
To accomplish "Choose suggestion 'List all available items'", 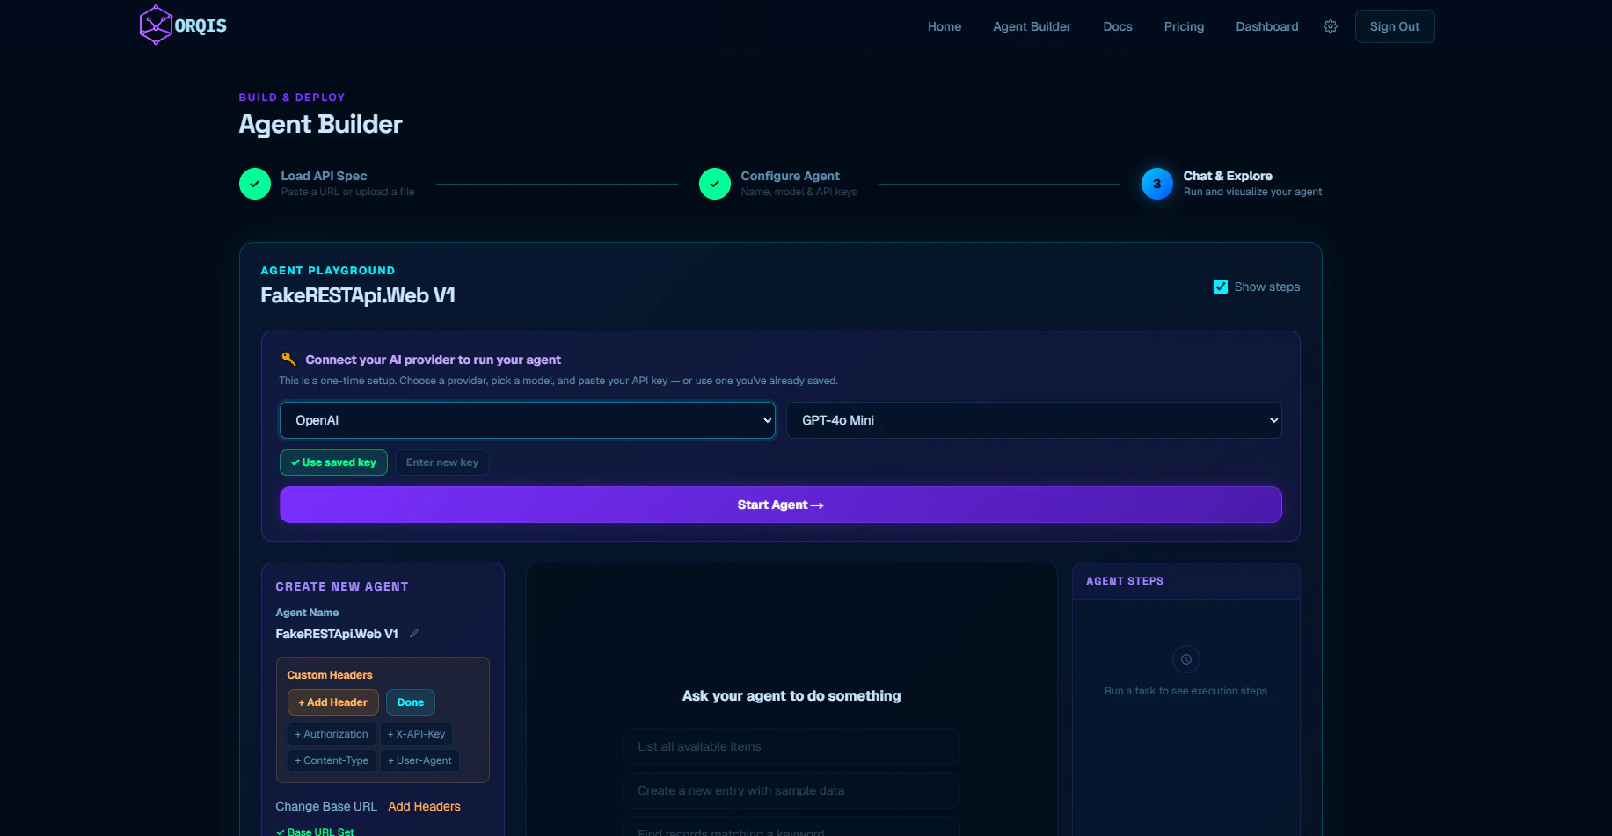I will 791,746.
